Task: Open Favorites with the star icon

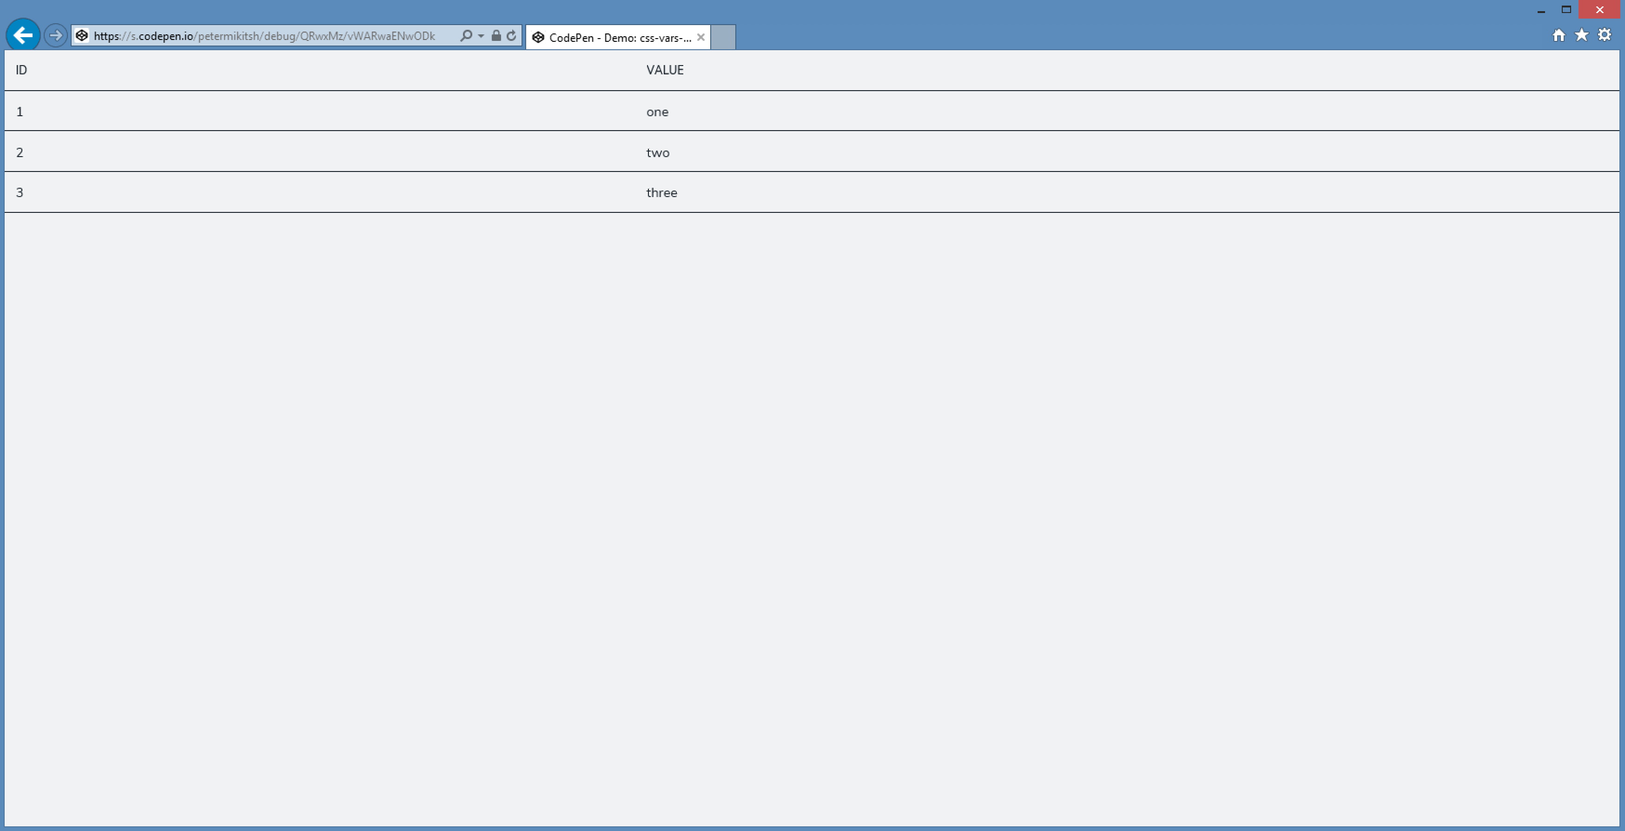Action: click(x=1581, y=35)
